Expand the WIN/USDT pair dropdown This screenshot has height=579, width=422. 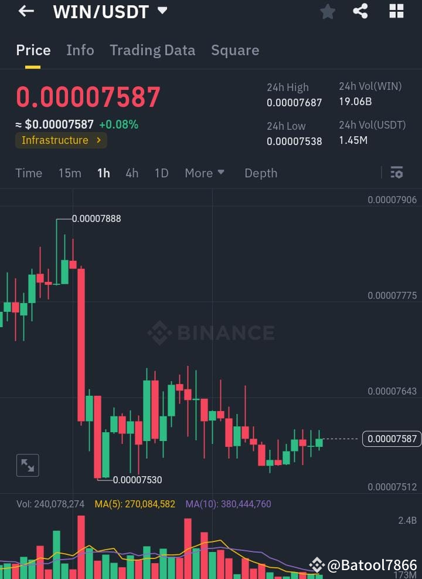(162, 11)
